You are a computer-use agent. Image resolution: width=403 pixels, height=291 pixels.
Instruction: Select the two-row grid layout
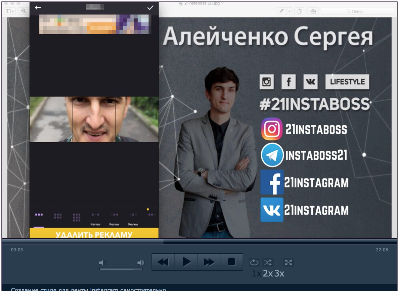[x=58, y=216]
